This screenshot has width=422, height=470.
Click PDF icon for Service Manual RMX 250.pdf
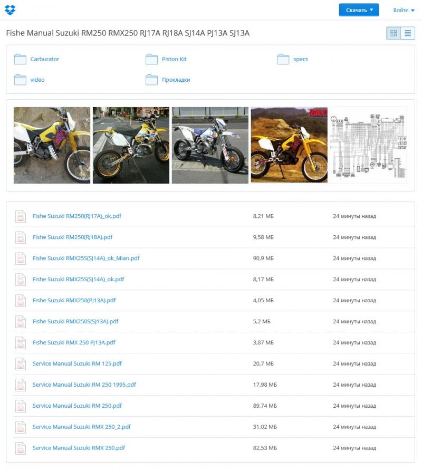coord(21,448)
